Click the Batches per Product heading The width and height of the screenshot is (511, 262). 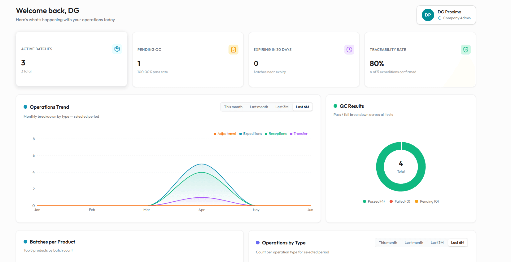click(52, 242)
